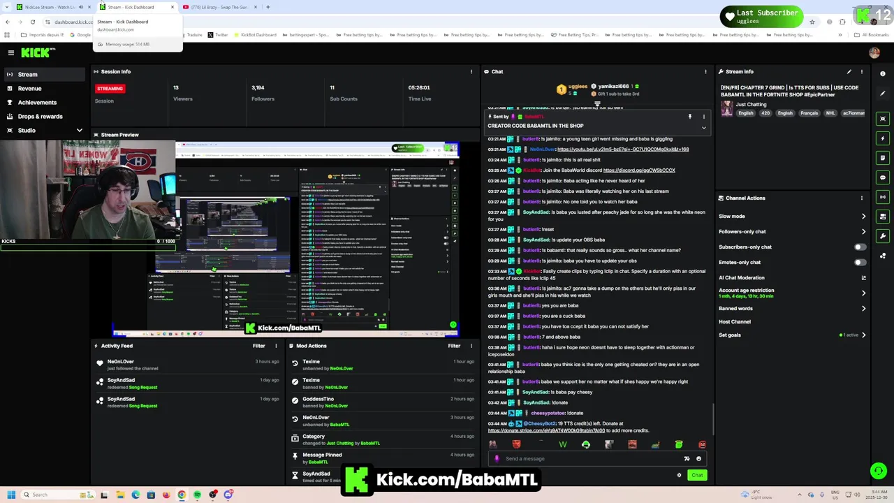This screenshot has width=894, height=503.
Task: Click the green Chat send button
Action: tap(697, 475)
